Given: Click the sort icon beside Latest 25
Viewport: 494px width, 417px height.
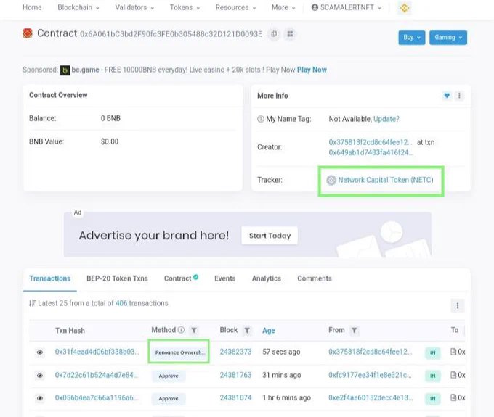Looking at the screenshot, I should [x=32, y=303].
